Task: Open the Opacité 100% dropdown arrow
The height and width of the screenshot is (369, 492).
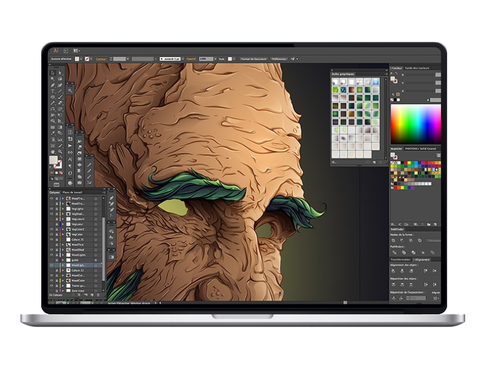Action: pos(215,58)
